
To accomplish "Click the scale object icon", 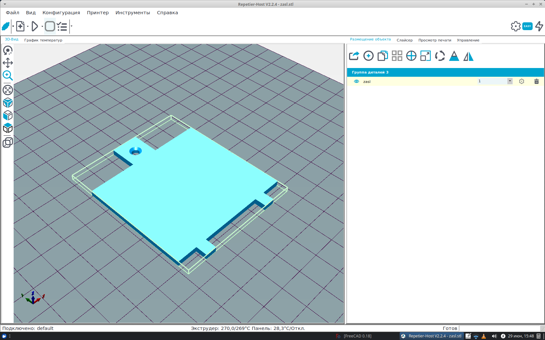I will point(426,56).
